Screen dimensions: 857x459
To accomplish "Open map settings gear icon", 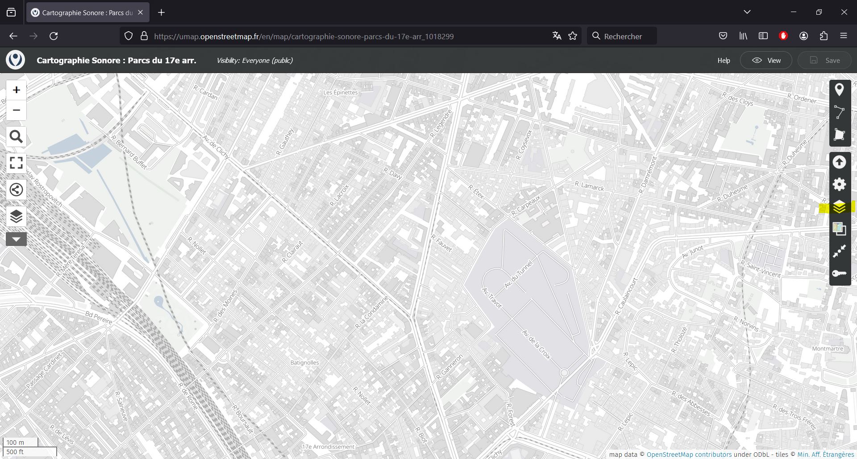I will [839, 184].
